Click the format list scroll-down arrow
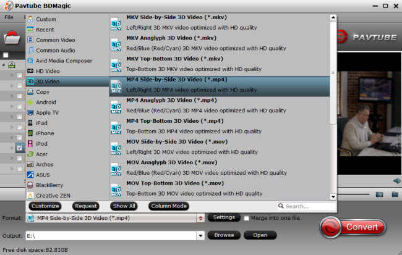Viewport: 402px width, 255px height. point(333,196)
